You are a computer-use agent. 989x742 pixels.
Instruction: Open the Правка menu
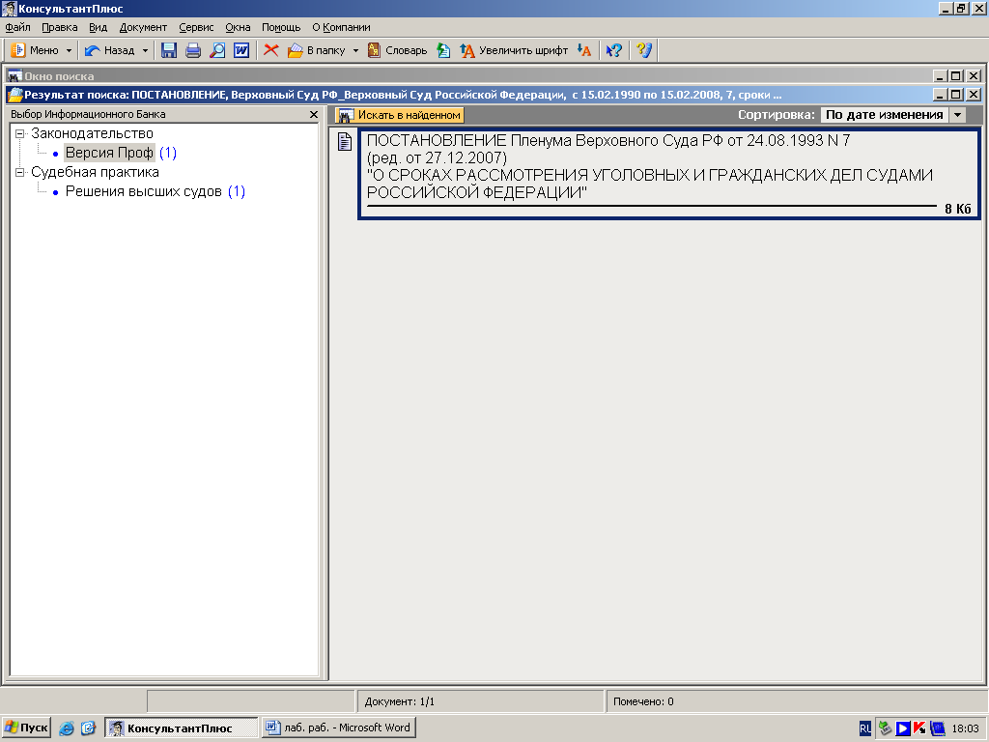tap(59, 27)
